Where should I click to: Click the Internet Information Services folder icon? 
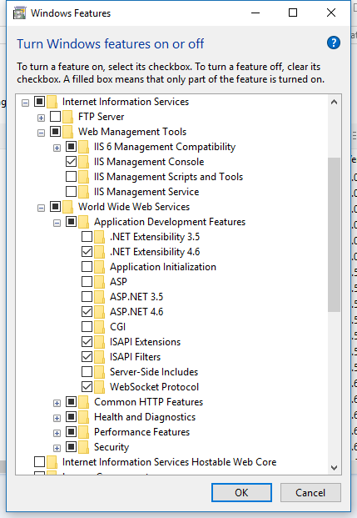[x=52, y=102]
